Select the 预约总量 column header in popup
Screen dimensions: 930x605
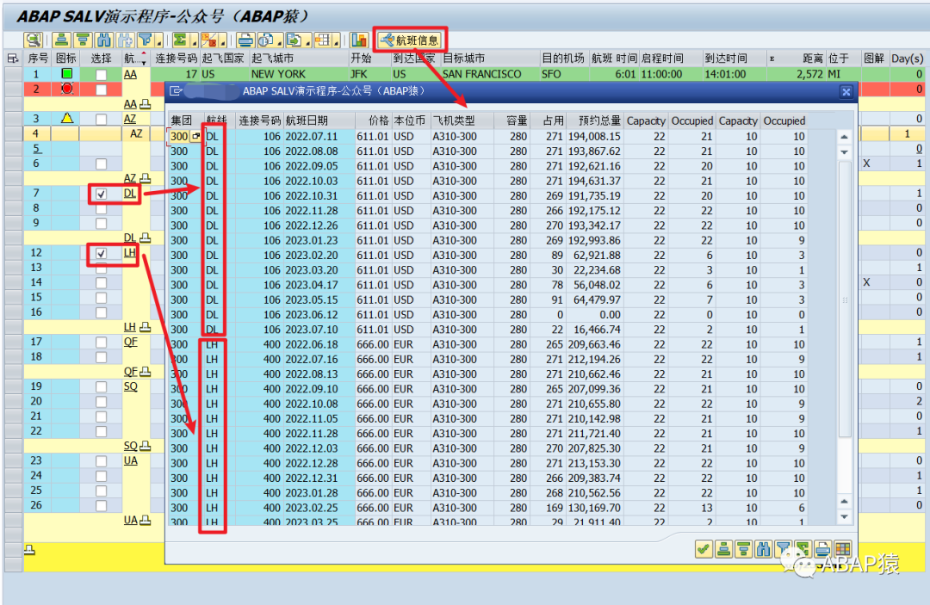[594, 120]
